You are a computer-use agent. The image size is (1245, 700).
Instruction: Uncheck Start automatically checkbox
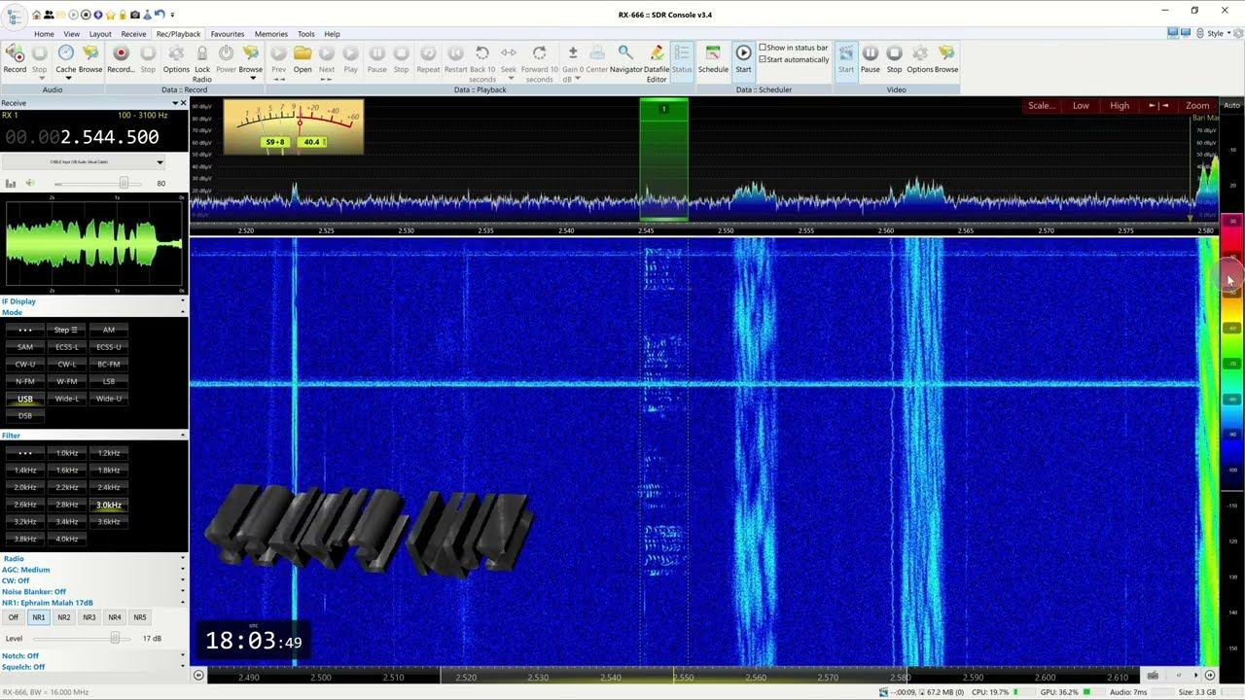[763, 59]
